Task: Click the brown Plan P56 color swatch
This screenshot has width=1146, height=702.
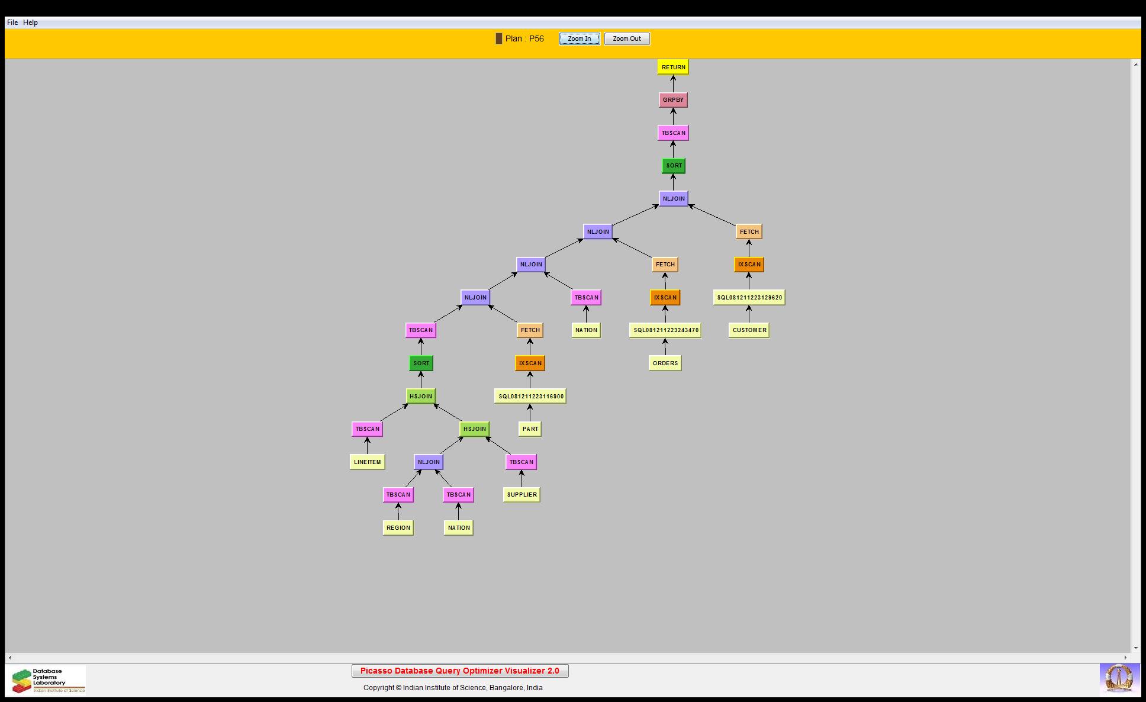Action: pyautogui.click(x=498, y=38)
